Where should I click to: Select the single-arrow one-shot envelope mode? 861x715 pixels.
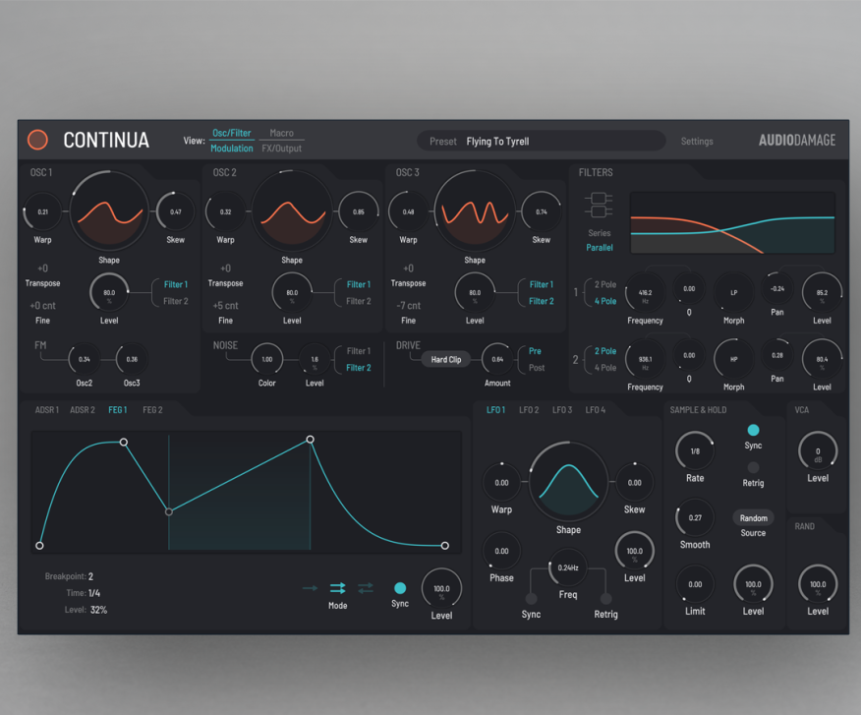pyautogui.click(x=310, y=587)
